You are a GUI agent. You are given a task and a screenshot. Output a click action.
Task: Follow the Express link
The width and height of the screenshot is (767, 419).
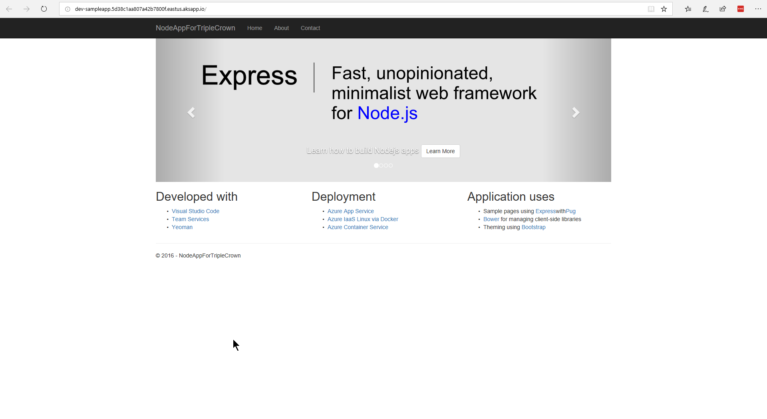(545, 211)
